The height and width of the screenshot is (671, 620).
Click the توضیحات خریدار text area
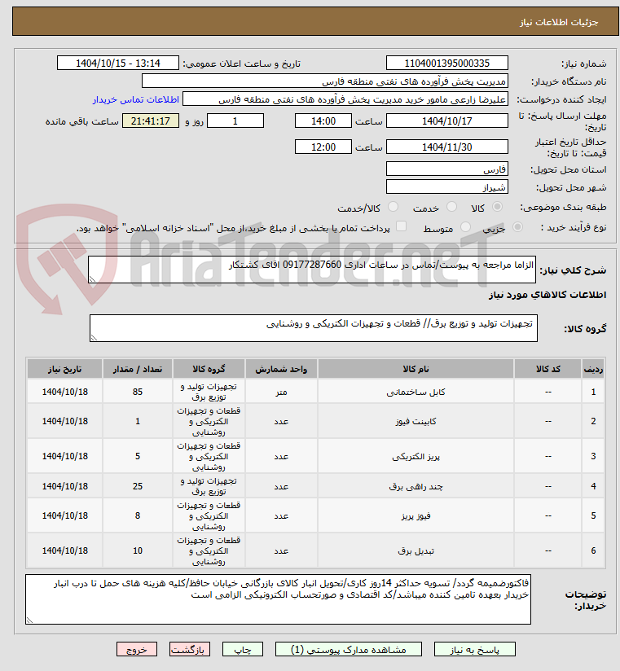279,599
